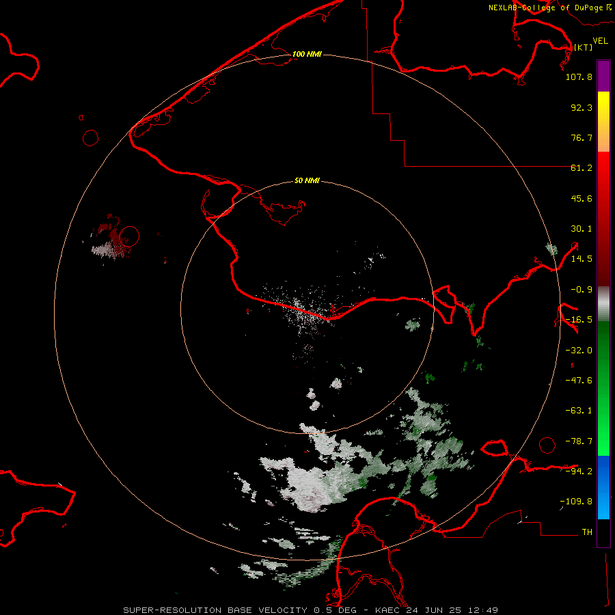Click the 100 NMI range ring label
This screenshot has height=615, width=615.
click(x=307, y=54)
